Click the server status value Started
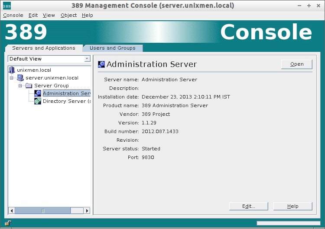The width and height of the screenshot is (325, 229). 151,149
